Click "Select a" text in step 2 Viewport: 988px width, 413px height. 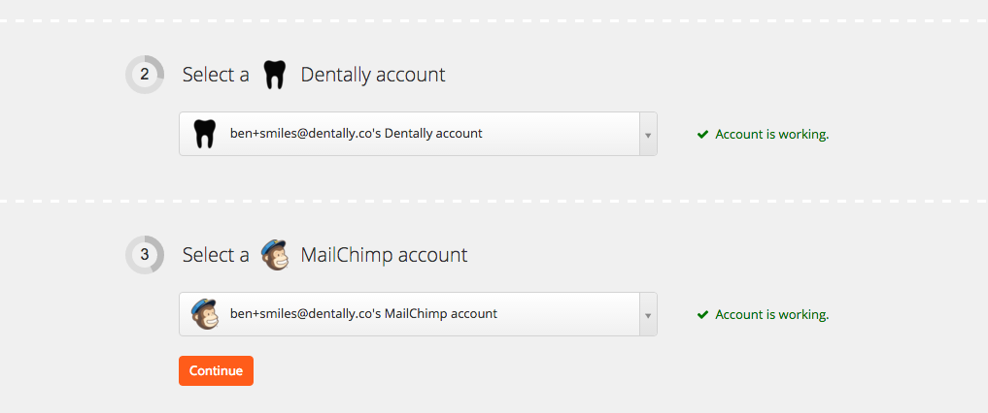click(x=216, y=75)
